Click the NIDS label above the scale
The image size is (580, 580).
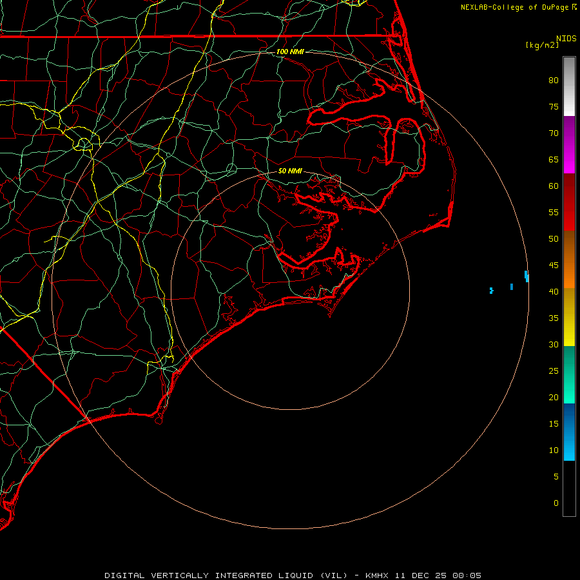click(x=566, y=38)
